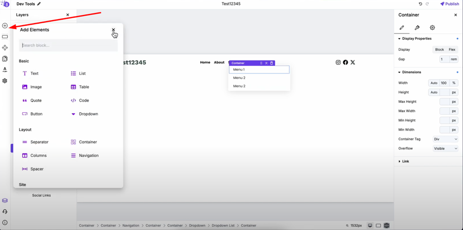
Task: Add a Separator element
Action: [35, 142]
